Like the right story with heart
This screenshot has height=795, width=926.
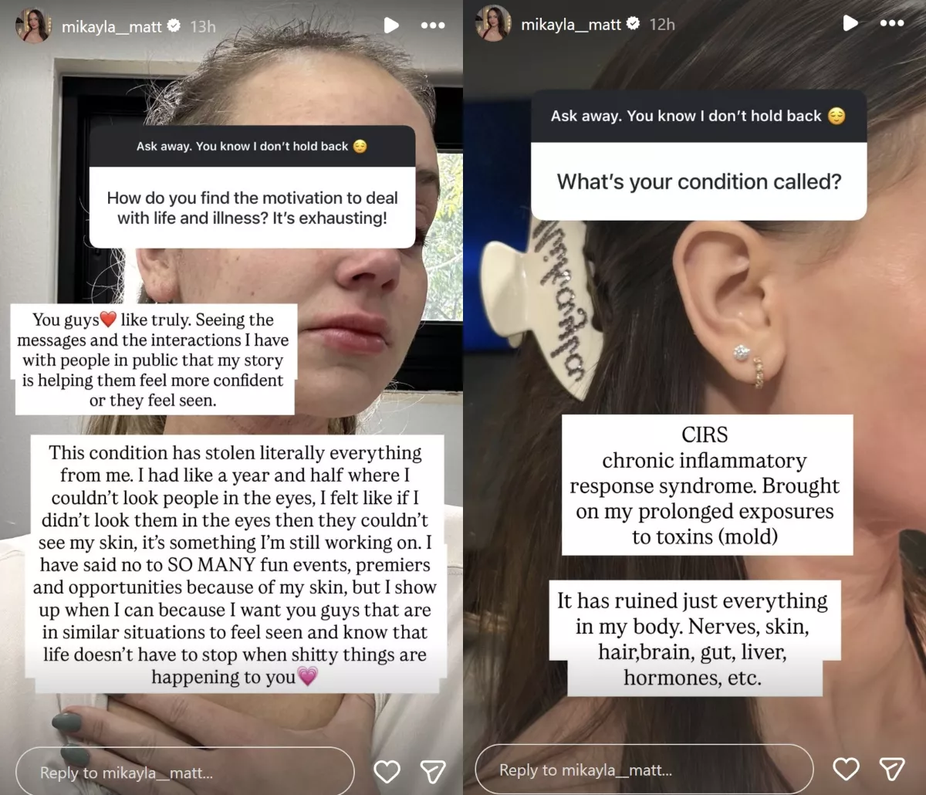846,769
